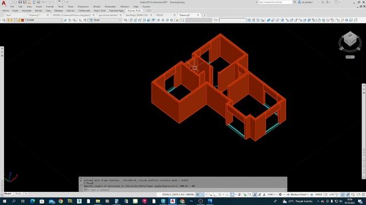Open the annotation scale 1:100 dropdown
The height and width of the screenshot is (205, 366).
[x=272, y=195]
